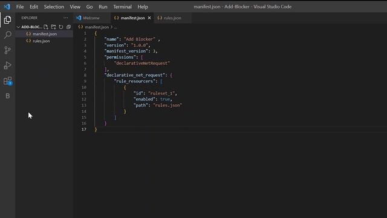387x218 pixels.
Task: Click line number 8 in the gutter
Action: 85,75
